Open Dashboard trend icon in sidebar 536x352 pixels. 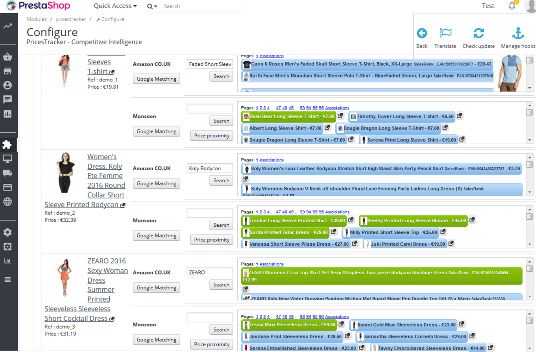tap(7, 26)
